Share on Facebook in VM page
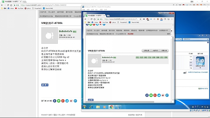 (x=147, y=95)
